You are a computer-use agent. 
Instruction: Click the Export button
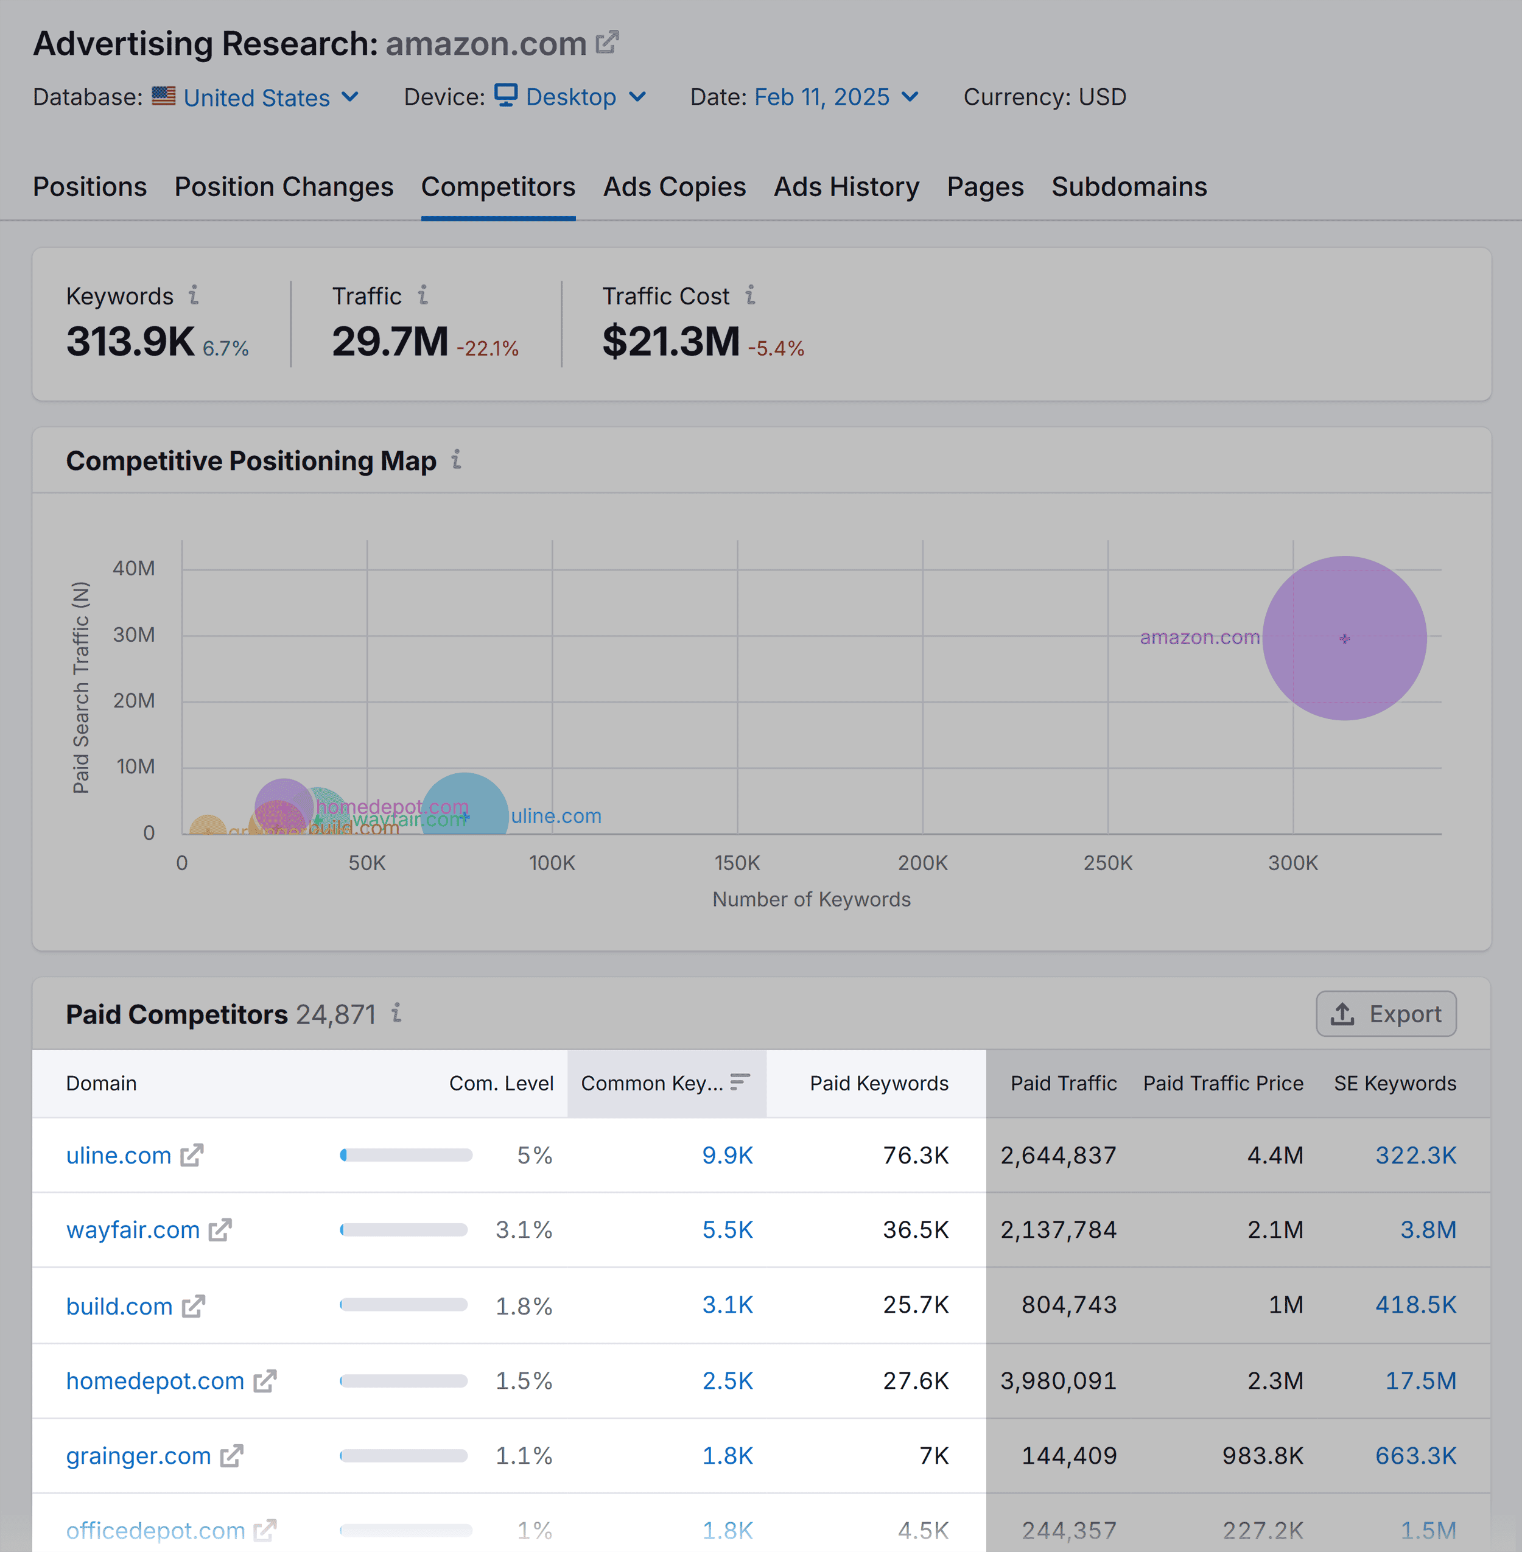coord(1387,1014)
